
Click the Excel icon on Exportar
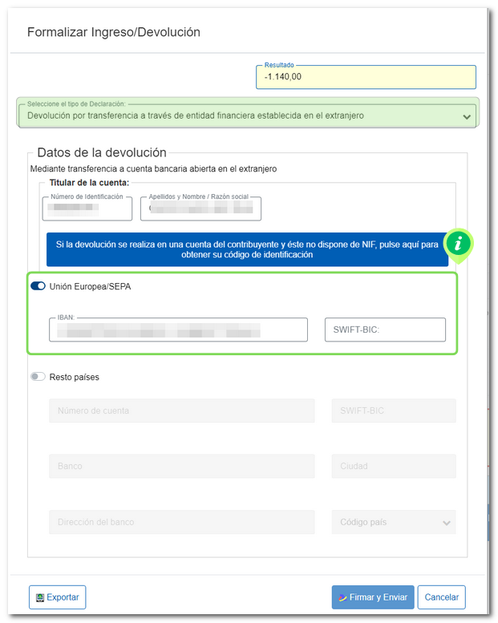pos(39,597)
